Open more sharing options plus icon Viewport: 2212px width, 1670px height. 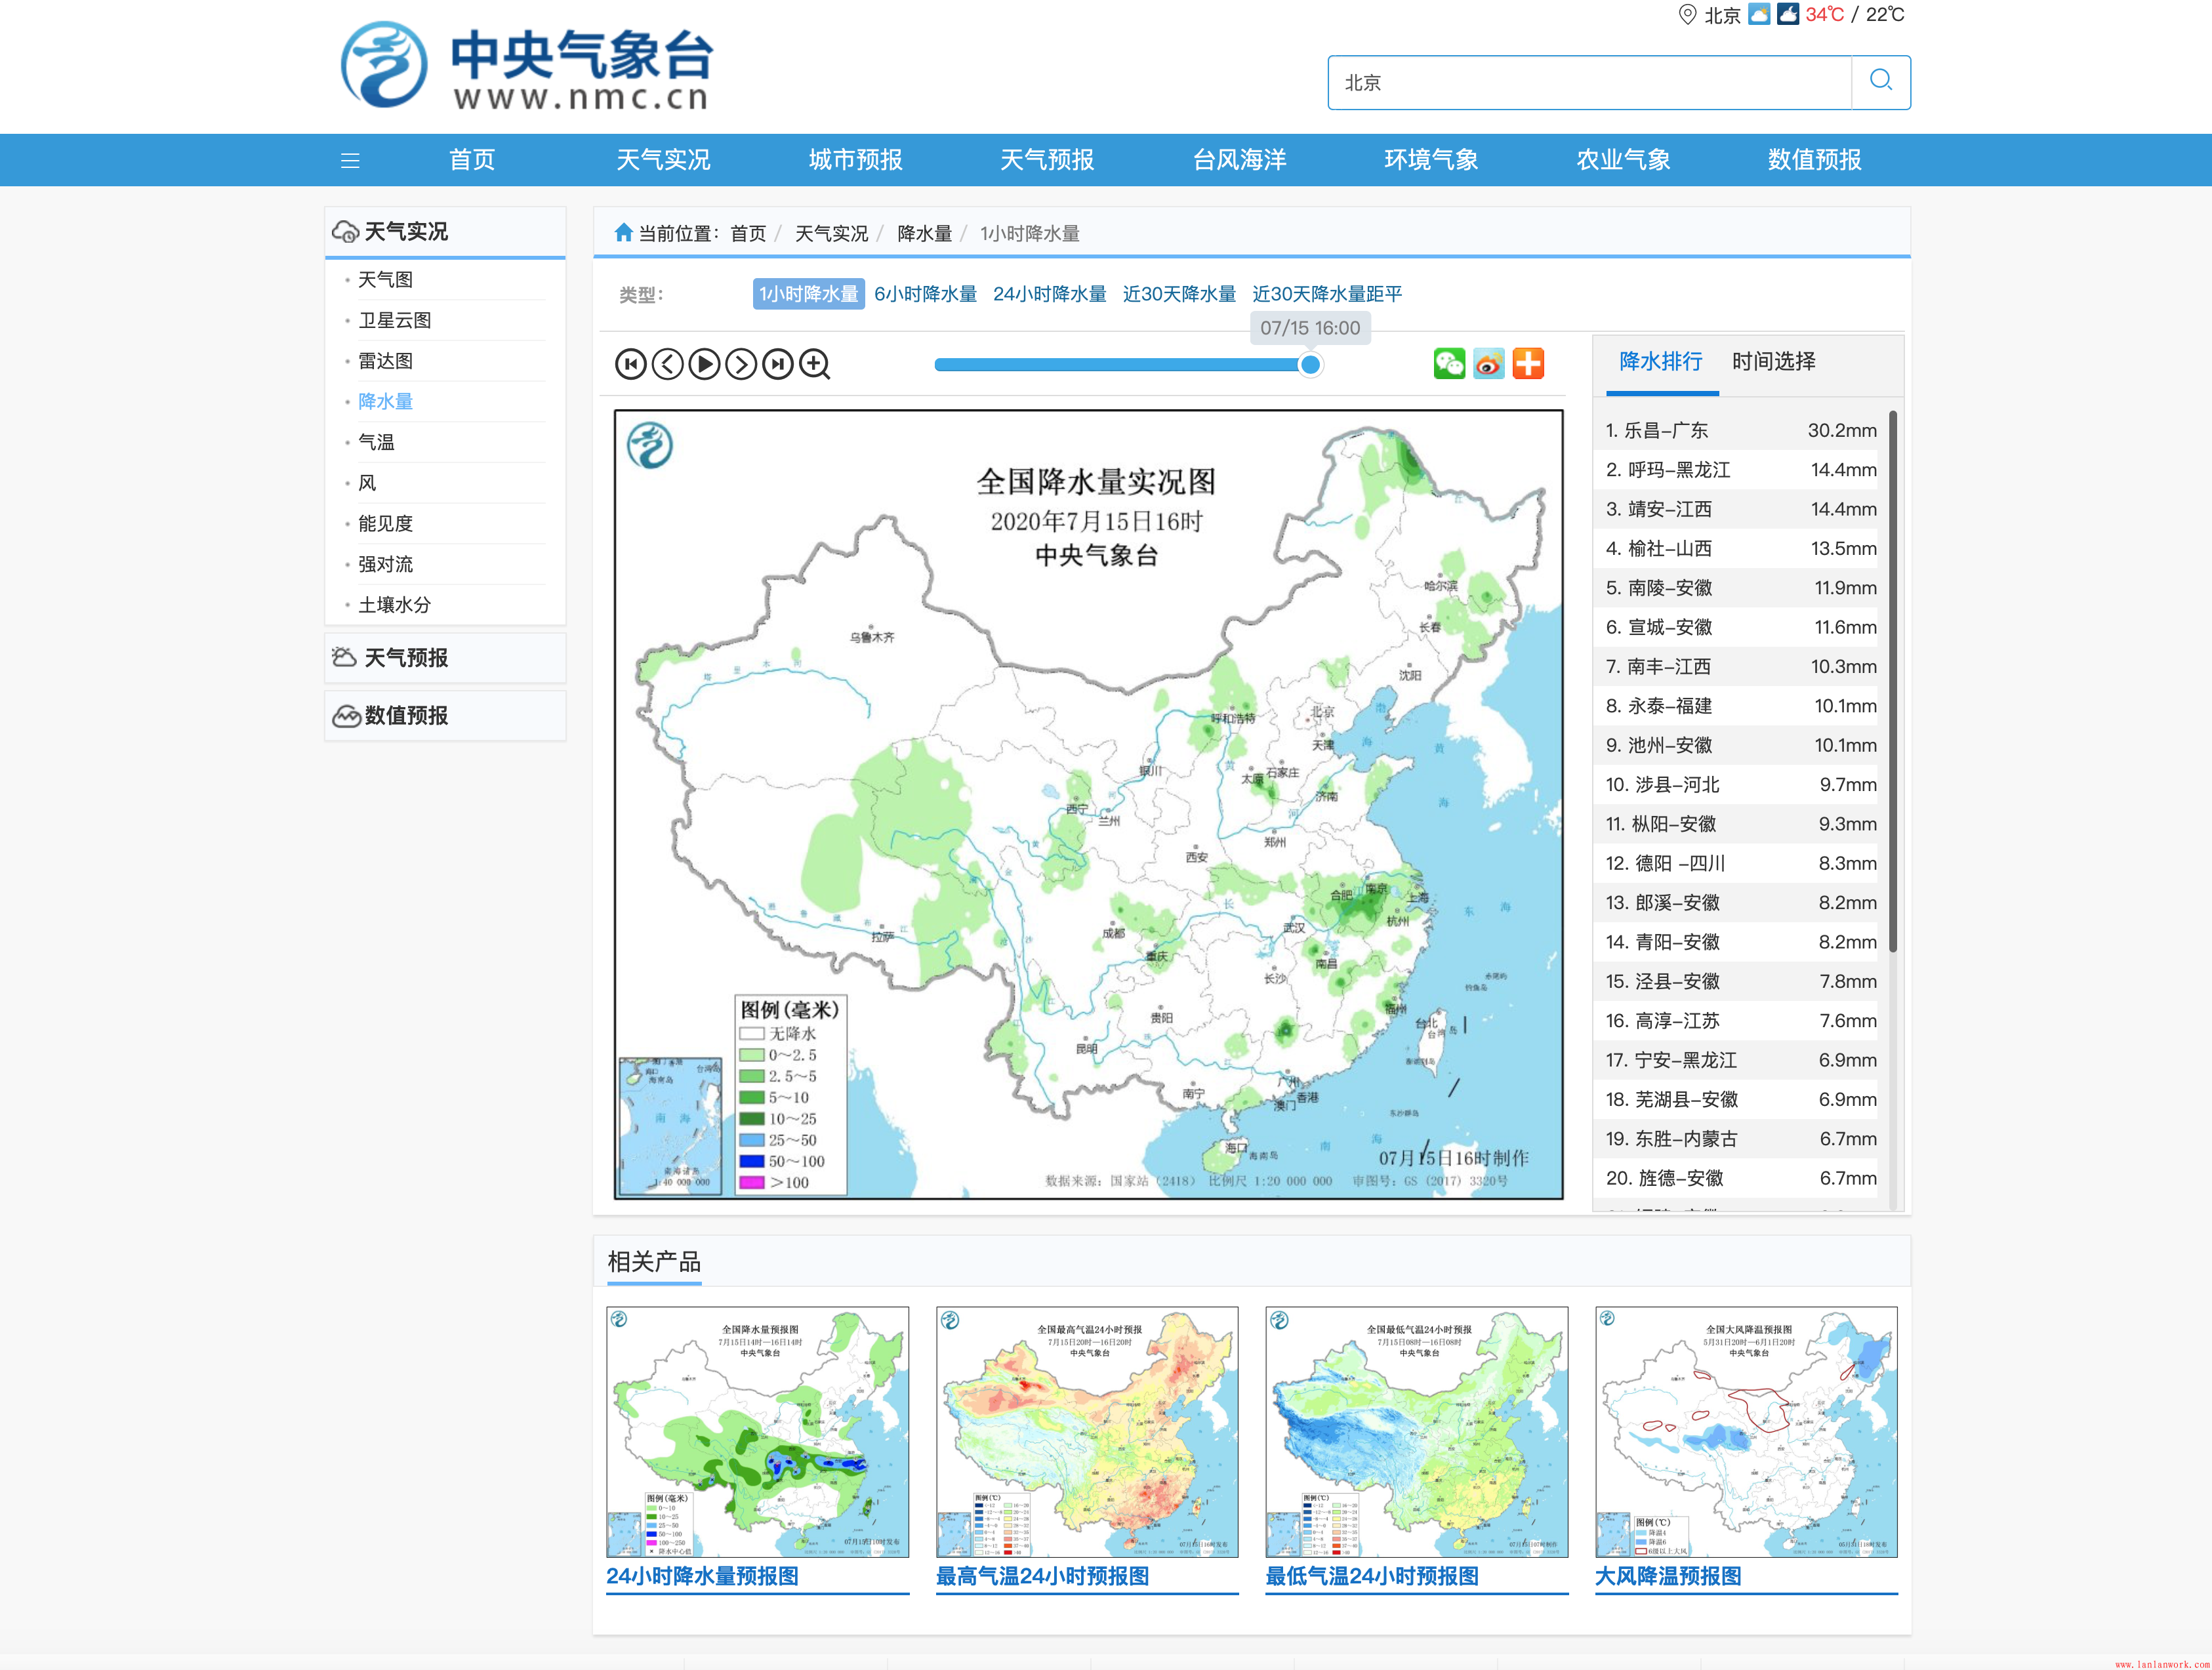click(1527, 363)
